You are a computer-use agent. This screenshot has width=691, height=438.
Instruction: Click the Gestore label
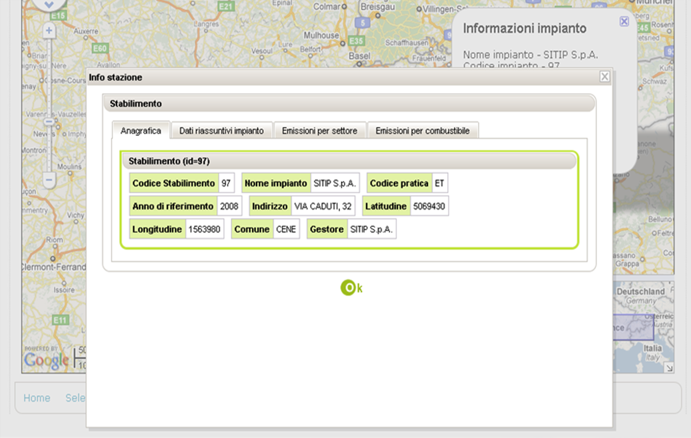327,229
